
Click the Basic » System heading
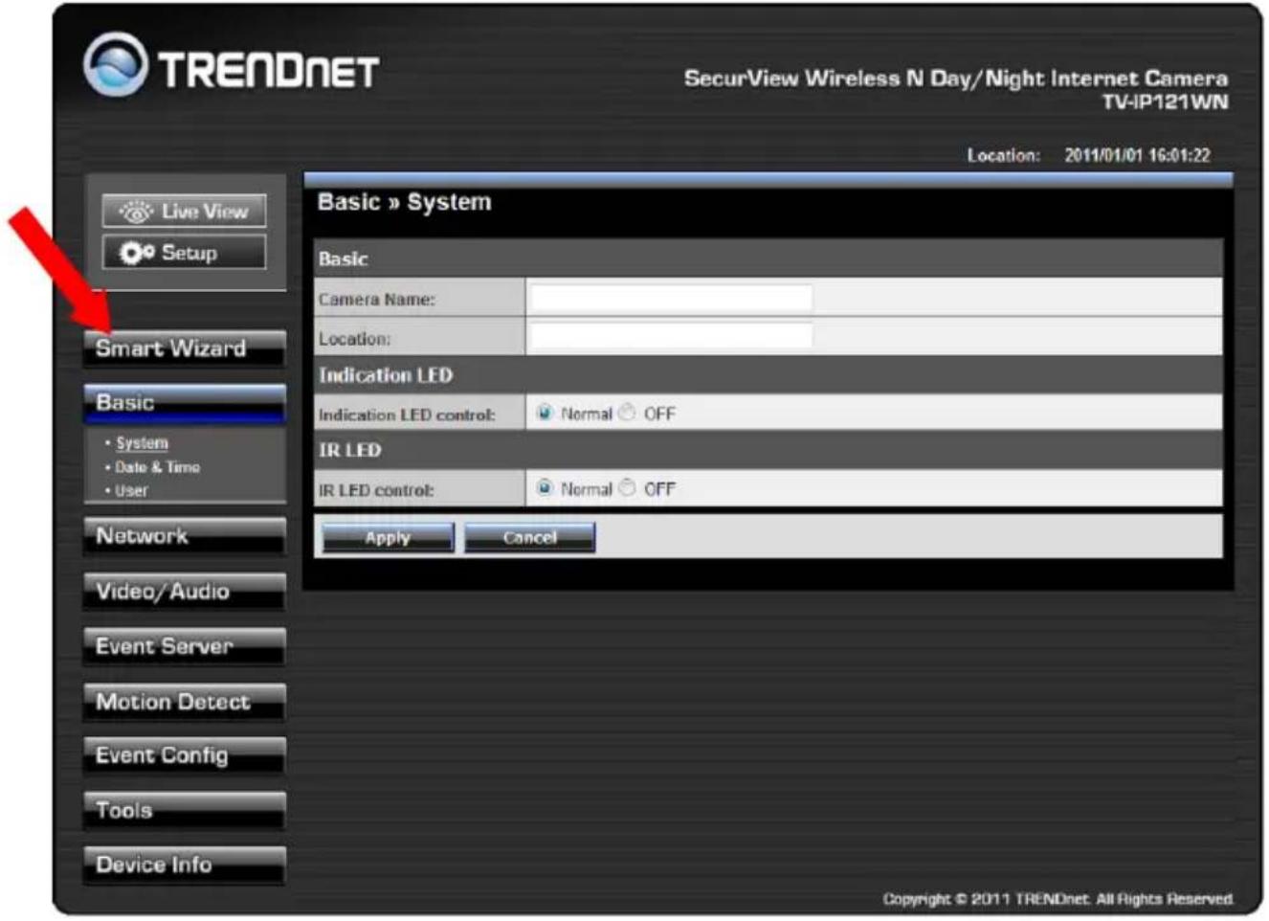(404, 203)
